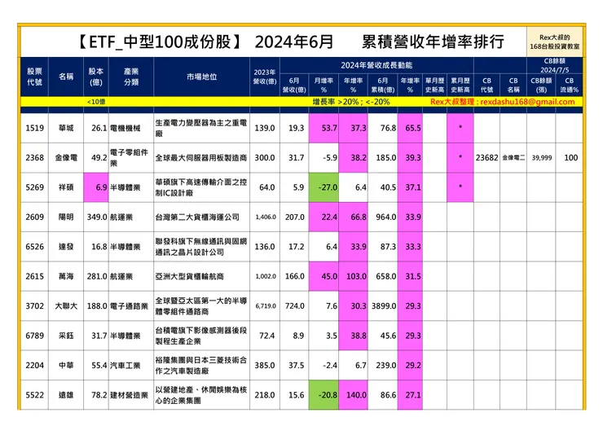
Task: Click the green -27.0 monthly growth cell
Action: click(x=324, y=187)
